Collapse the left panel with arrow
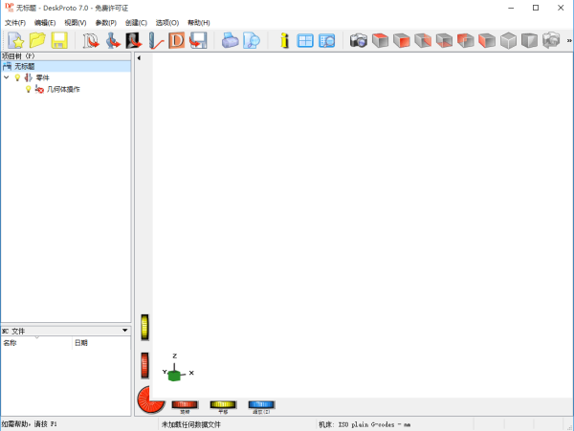 coord(139,58)
